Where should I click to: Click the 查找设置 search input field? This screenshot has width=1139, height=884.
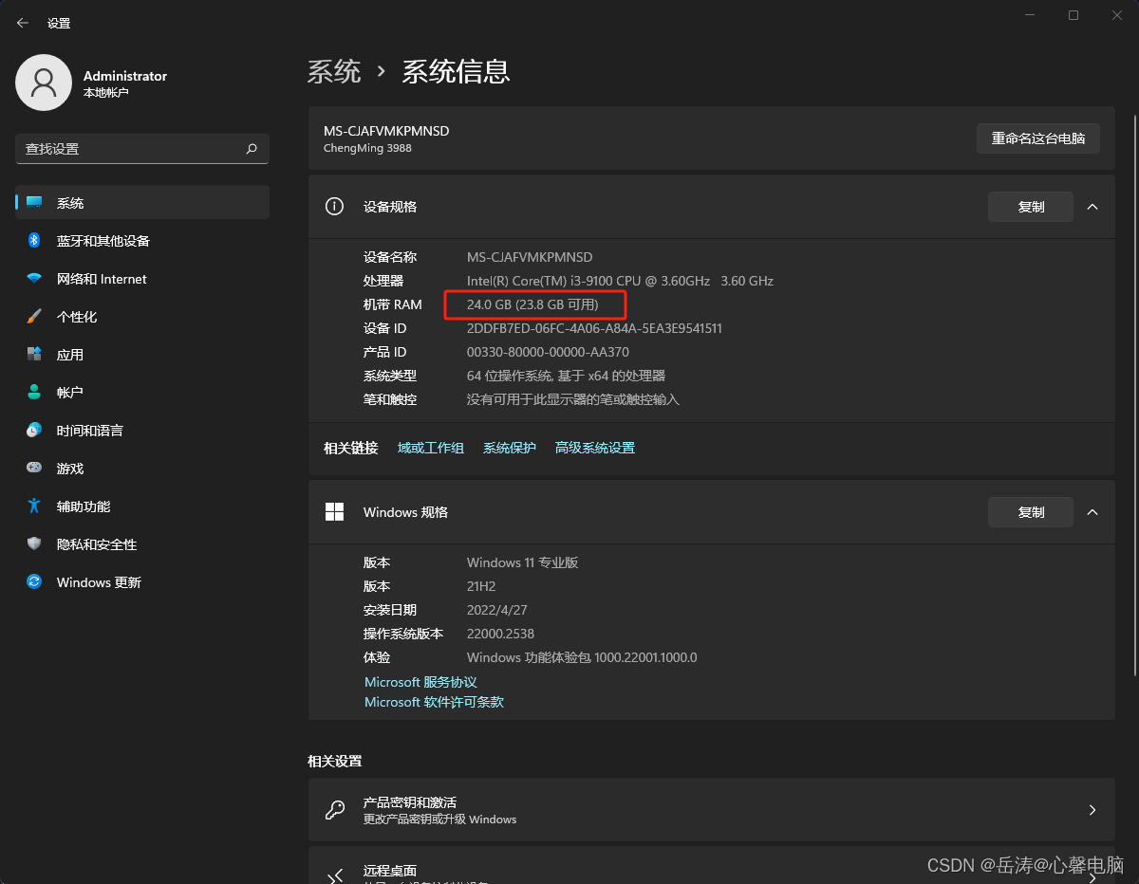pos(142,149)
